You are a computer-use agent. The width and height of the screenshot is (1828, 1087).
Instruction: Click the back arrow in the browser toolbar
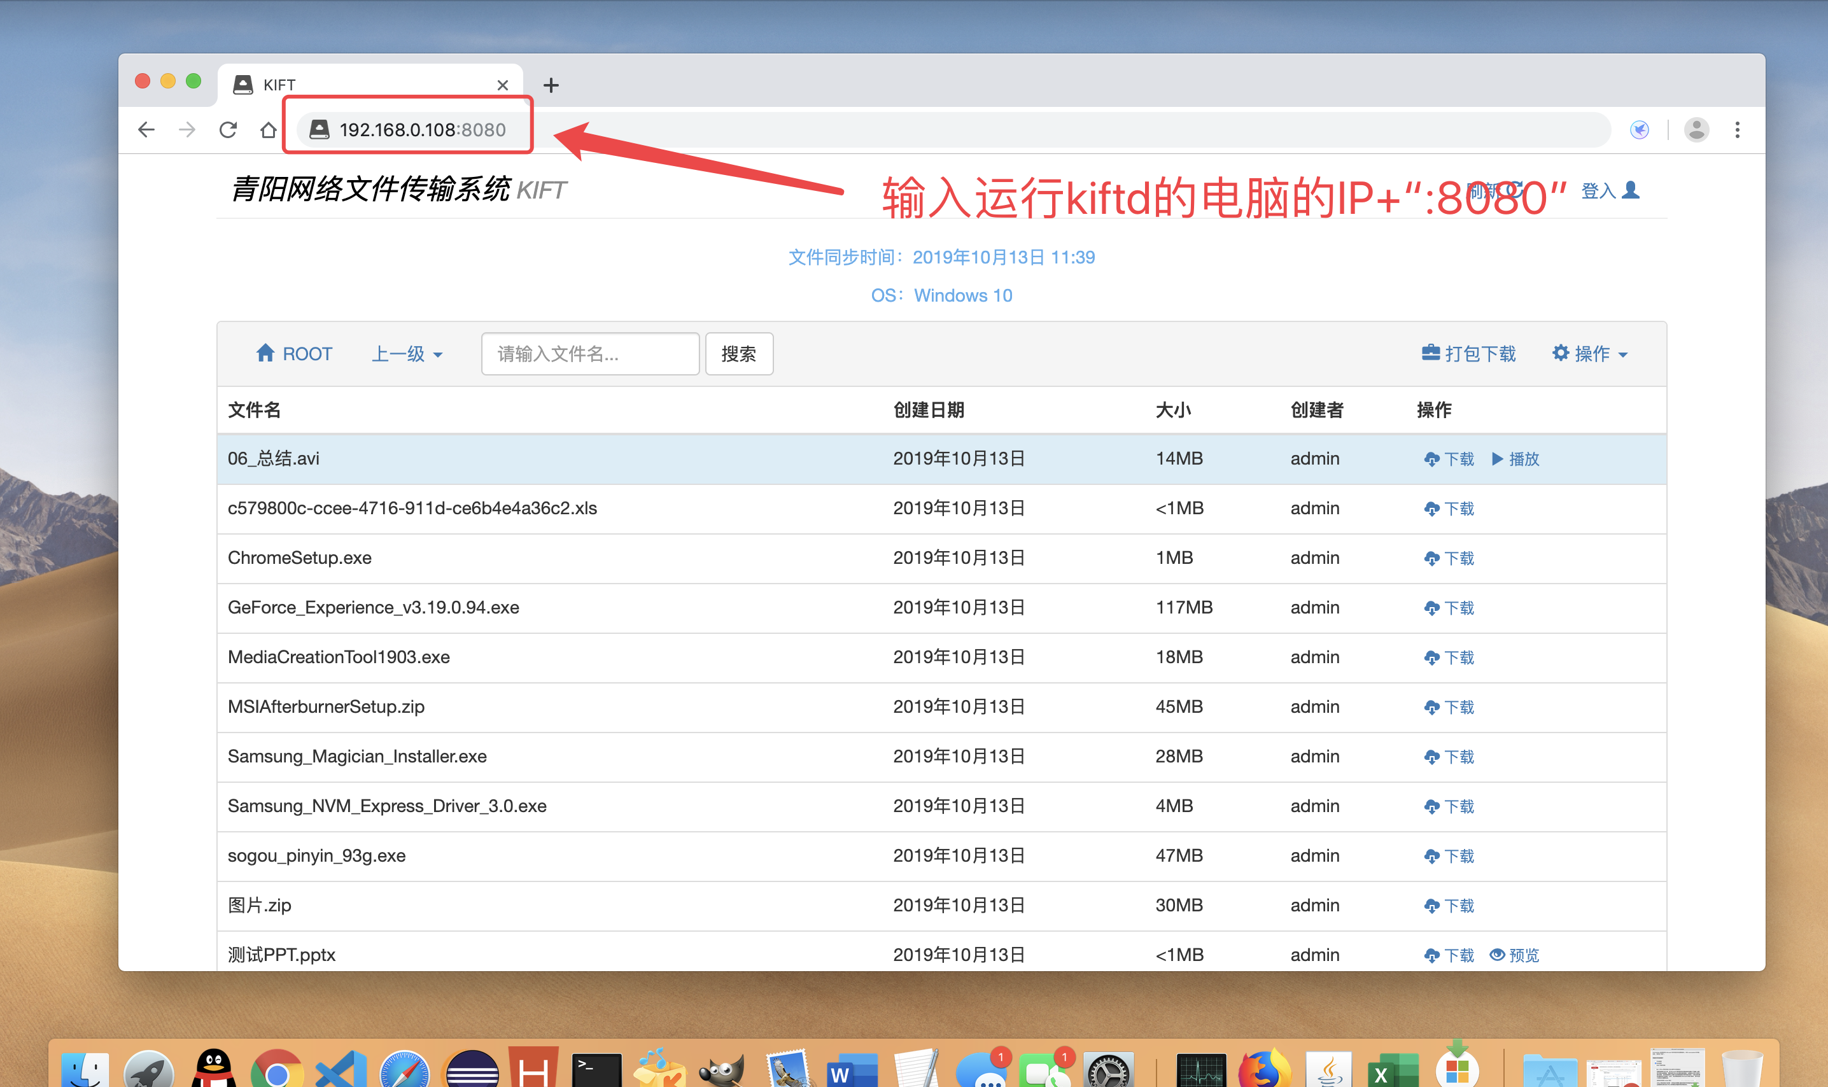point(146,129)
